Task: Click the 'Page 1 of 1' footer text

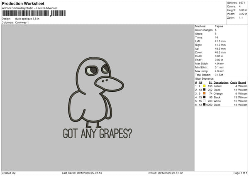Action: coord(240,173)
